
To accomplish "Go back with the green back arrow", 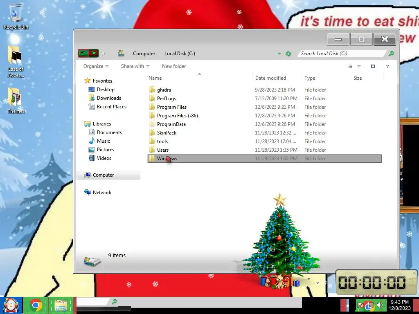I will 83,53.
